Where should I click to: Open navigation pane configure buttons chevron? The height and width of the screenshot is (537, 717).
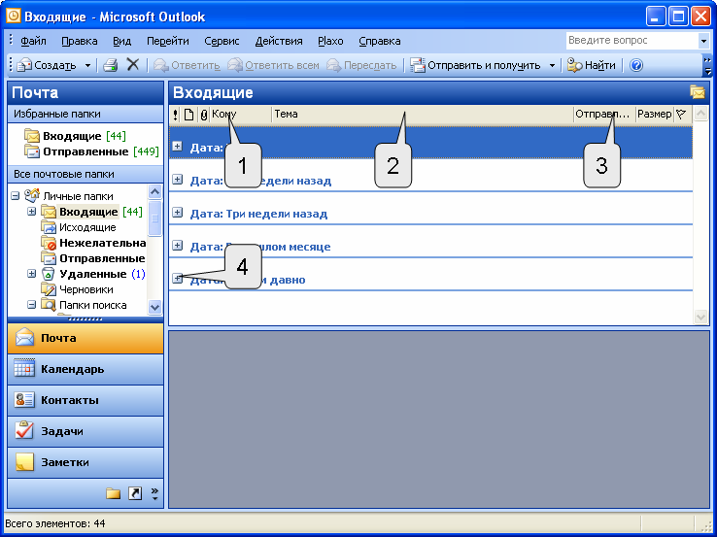point(154,493)
